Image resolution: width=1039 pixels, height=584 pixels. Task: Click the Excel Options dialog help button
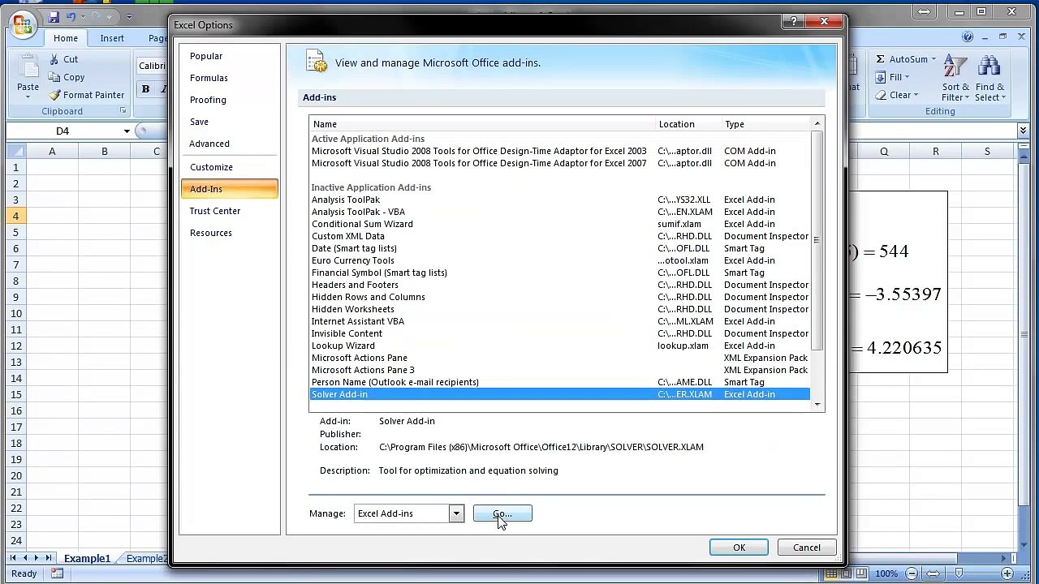pyautogui.click(x=794, y=22)
